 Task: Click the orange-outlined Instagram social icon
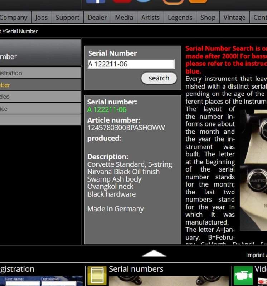tap(173, 2)
